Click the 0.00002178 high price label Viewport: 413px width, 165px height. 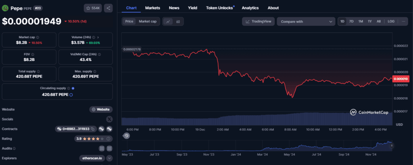coord(132,49)
